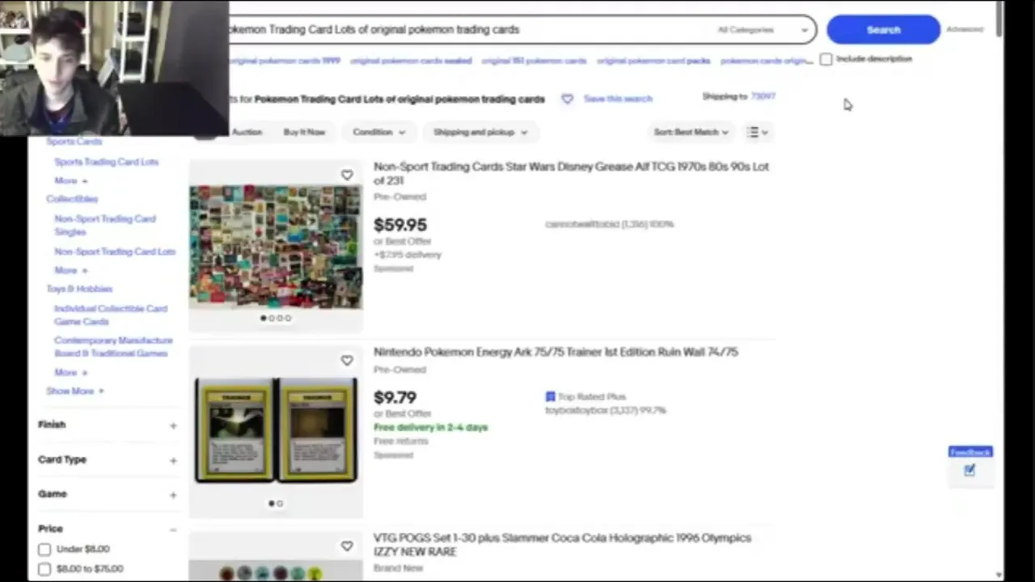Image resolution: width=1035 pixels, height=582 pixels.
Task: Add the Pokemon Energy Ark listing to watchlist
Action: tap(347, 361)
